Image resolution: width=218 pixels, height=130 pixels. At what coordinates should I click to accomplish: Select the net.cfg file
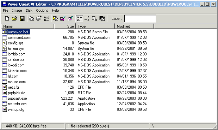tap(13, 87)
